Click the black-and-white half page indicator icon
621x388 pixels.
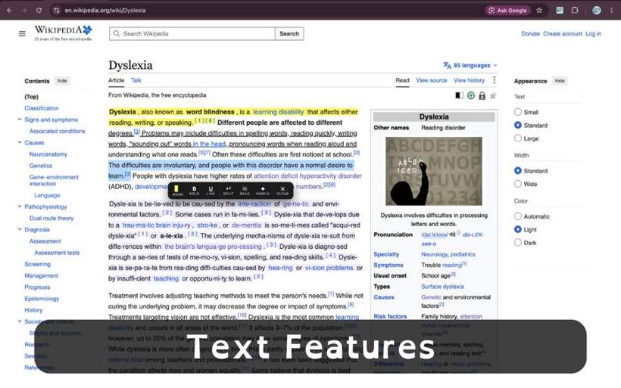pyautogui.click(x=460, y=96)
